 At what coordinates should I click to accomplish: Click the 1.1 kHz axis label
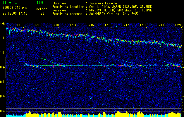tap(3, 38)
